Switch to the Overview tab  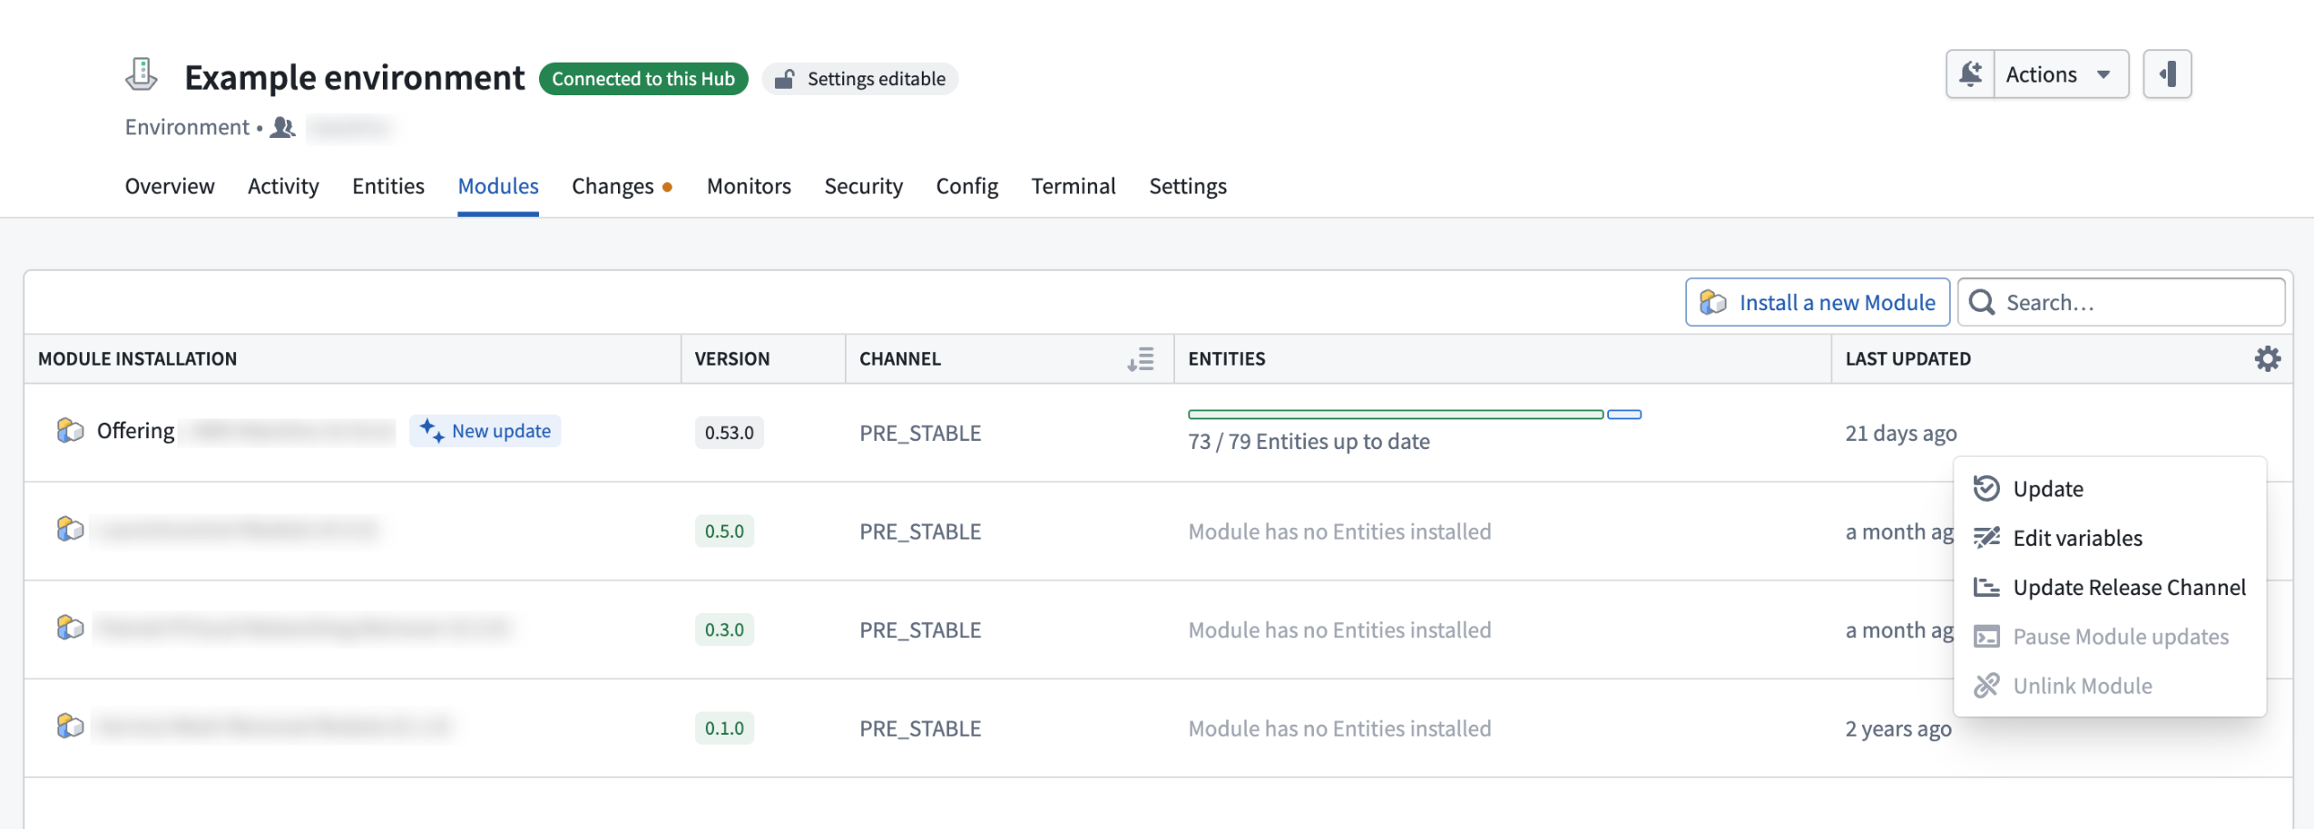pyautogui.click(x=170, y=186)
